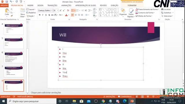This screenshot has height=104, width=185.
Task: Pick the star shape from the gallery
Action: [115, 15]
